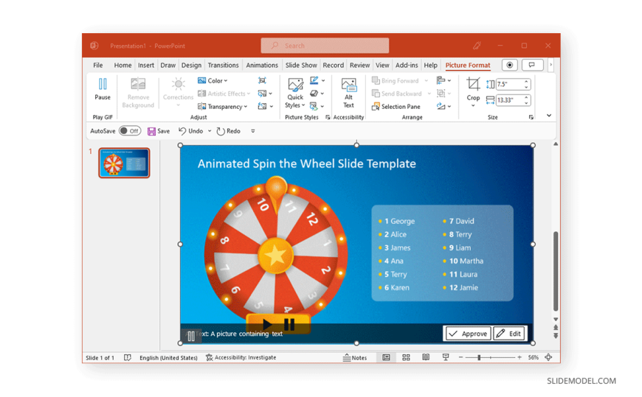The image size is (642, 397).
Task: Open the Animations tab
Action: click(x=262, y=65)
